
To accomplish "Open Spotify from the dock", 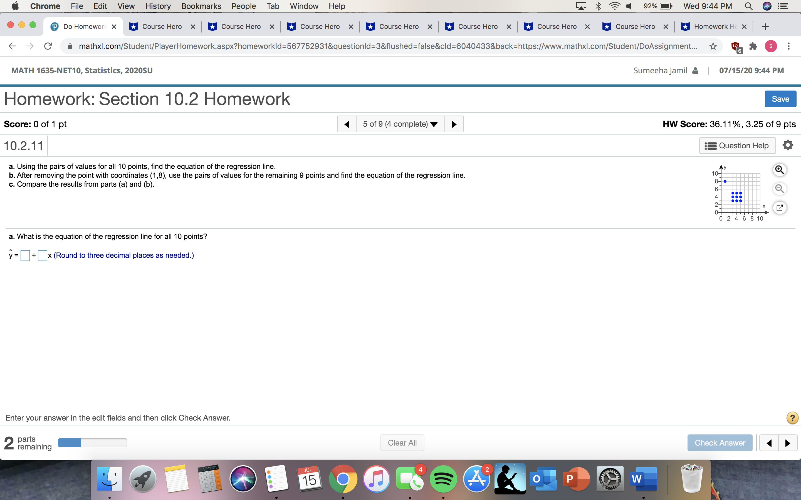I will pos(443,479).
